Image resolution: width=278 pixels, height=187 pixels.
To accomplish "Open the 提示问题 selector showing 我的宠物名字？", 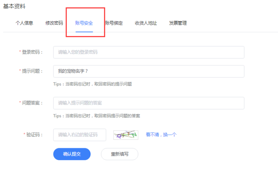I will (x=149, y=71).
